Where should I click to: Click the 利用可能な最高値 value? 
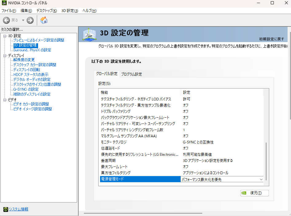click(x=197, y=155)
